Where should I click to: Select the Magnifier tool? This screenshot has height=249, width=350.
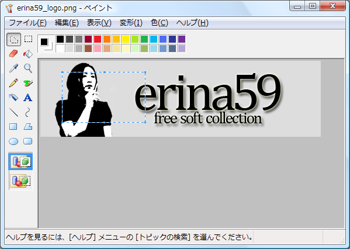coord(28,68)
